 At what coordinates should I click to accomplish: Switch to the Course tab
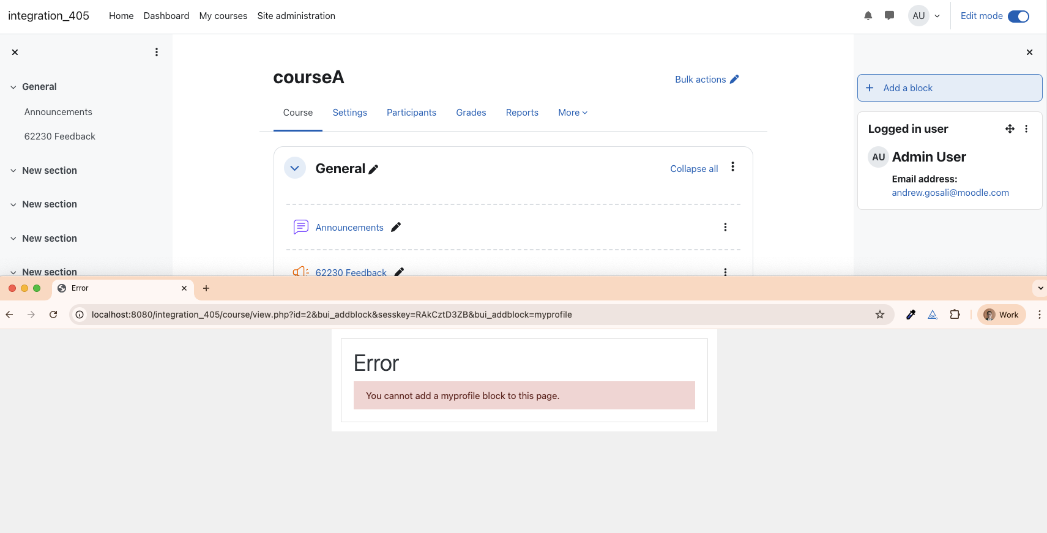298,113
